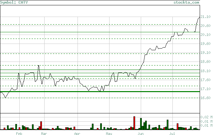Click the red volume bar just after Jul
The height and width of the screenshot is (135, 218).
(x=177, y=127)
